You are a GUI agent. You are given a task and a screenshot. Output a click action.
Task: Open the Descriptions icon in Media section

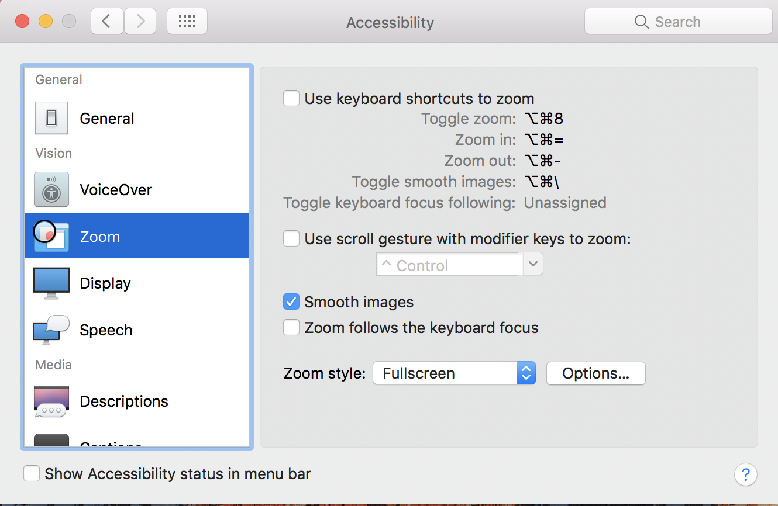pyautogui.click(x=51, y=401)
